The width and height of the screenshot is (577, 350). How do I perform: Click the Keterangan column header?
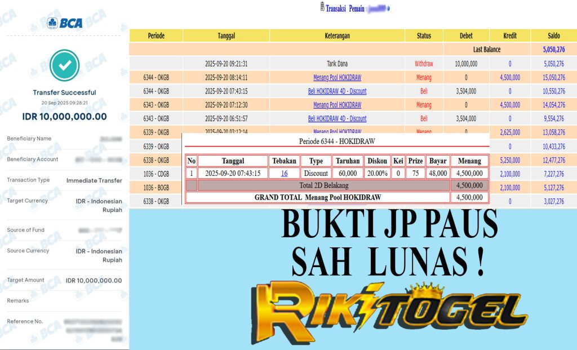(x=337, y=36)
